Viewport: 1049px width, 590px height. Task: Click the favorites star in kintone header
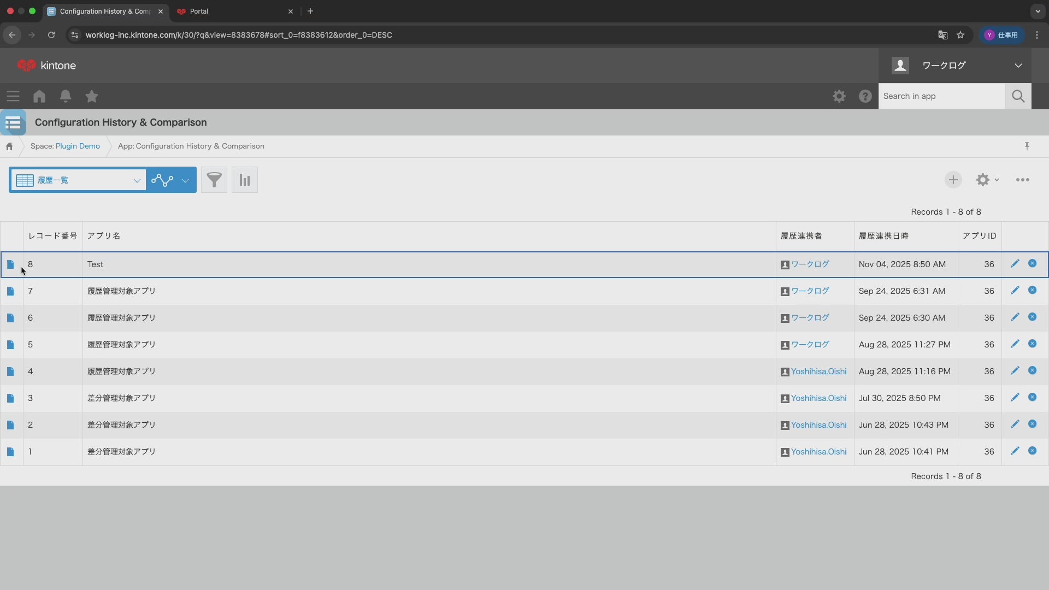tap(92, 96)
